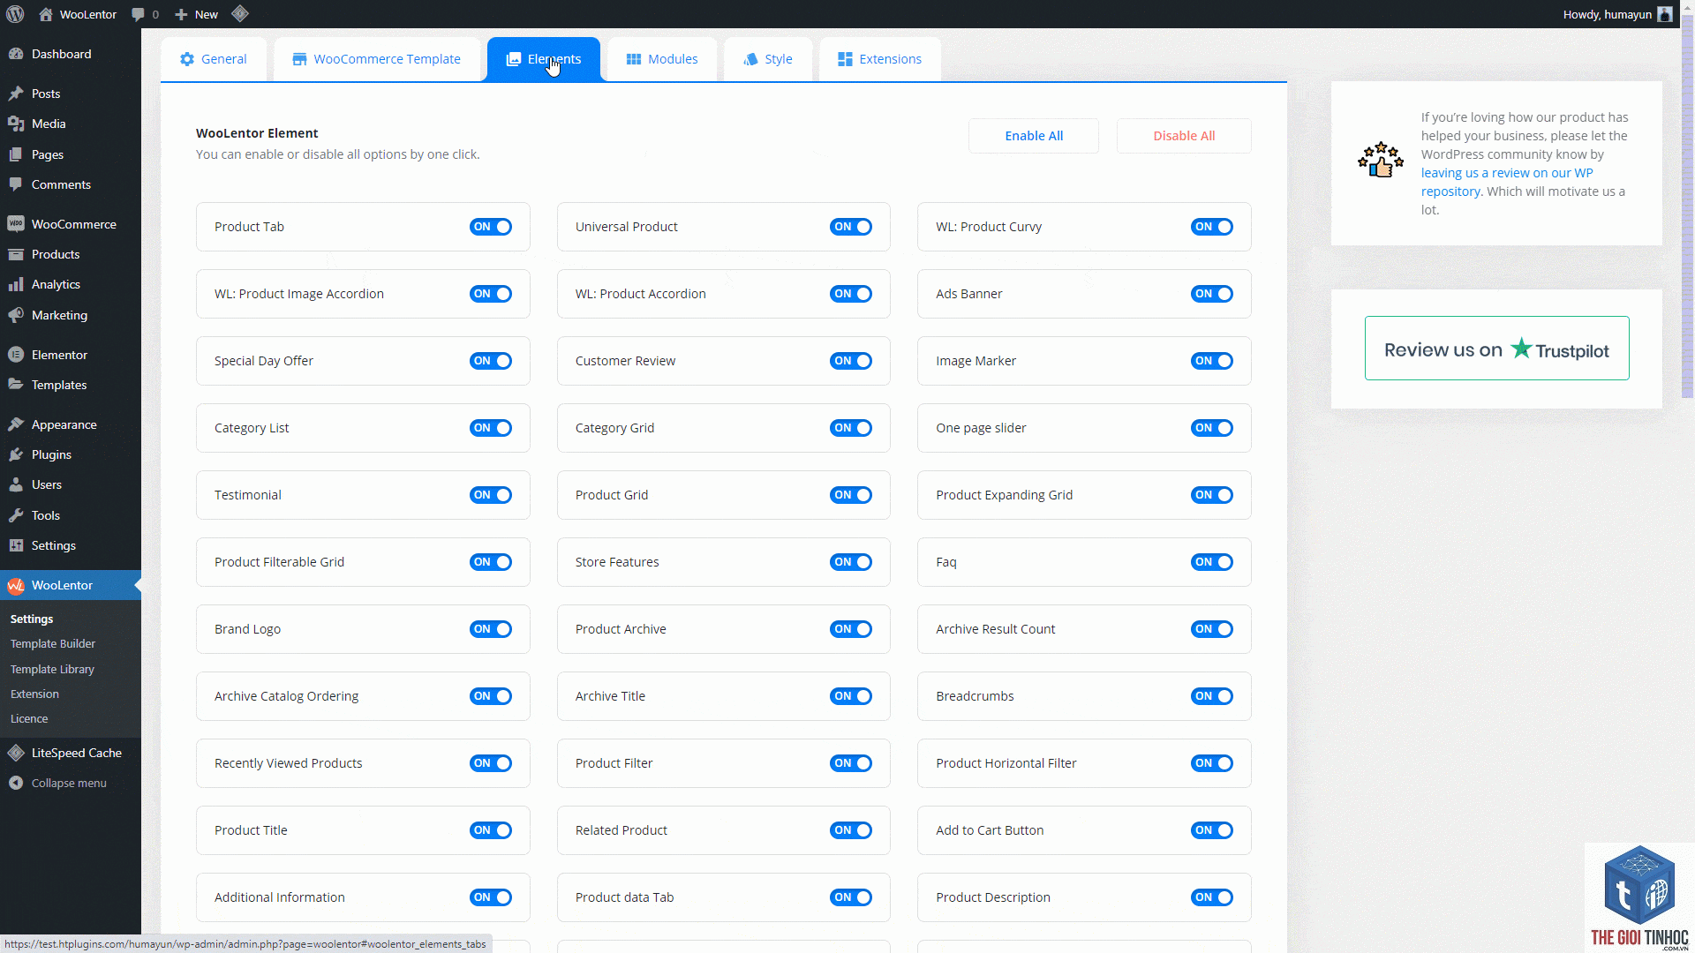Open the Extension submenu link
1695x953 pixels.
click(34, 694)
